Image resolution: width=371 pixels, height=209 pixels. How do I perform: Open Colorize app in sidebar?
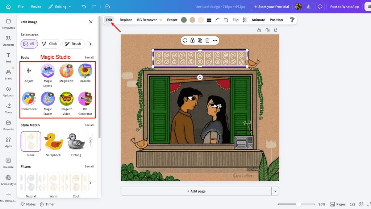click(x=8, y=163)
